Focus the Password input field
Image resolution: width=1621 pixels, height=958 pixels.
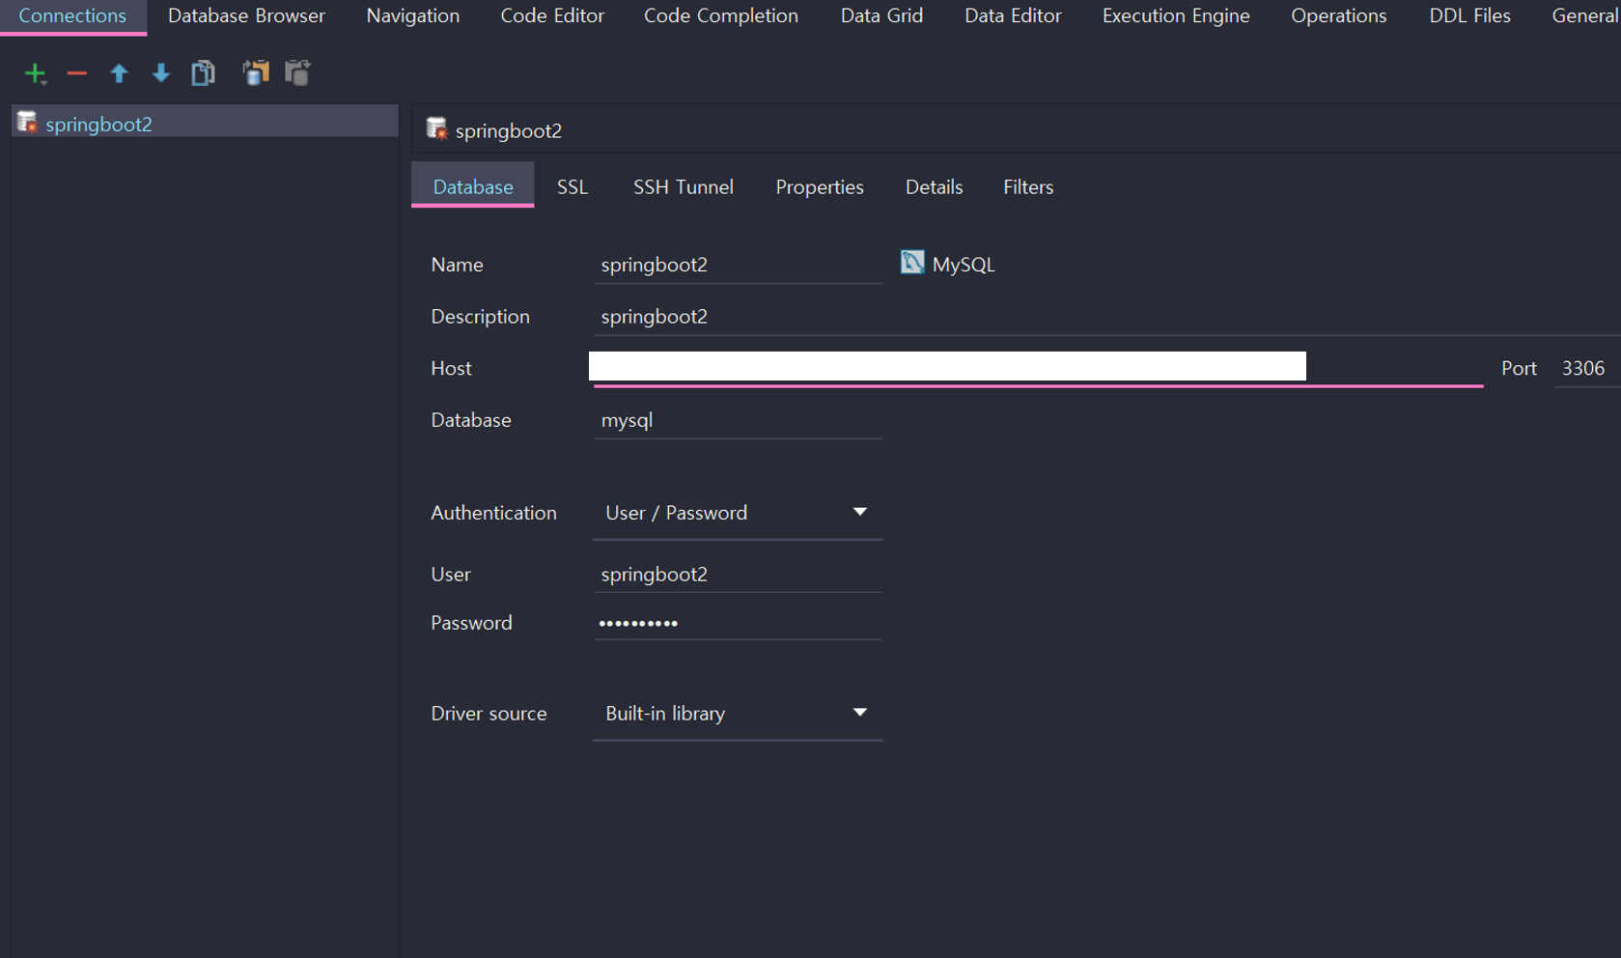738,623
